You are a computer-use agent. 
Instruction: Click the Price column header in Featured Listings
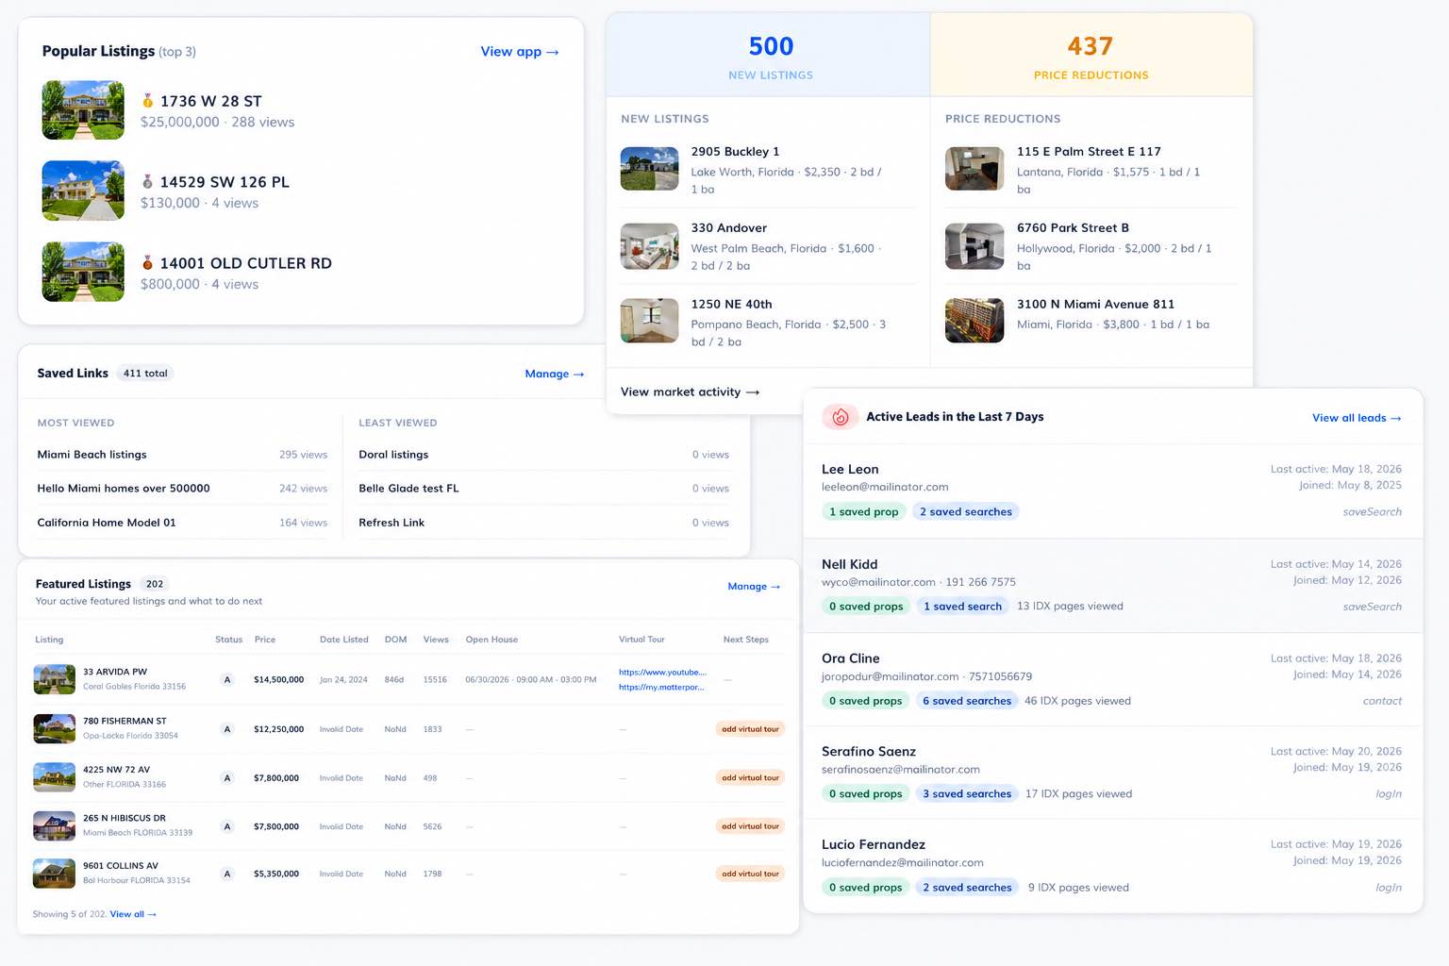[265, 640]
